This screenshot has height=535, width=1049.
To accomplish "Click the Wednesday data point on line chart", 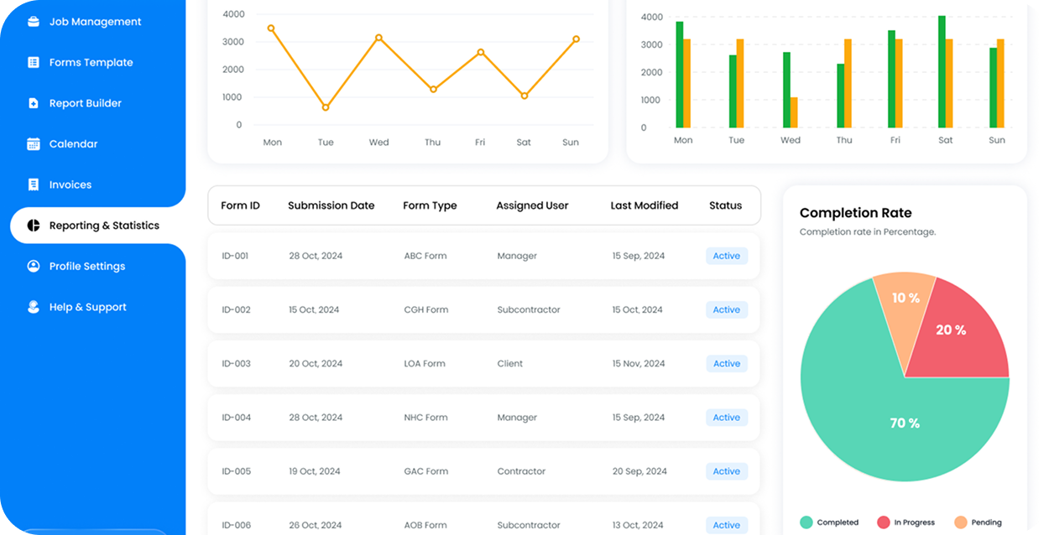I will pyautogui.click(x=378, y=38).
